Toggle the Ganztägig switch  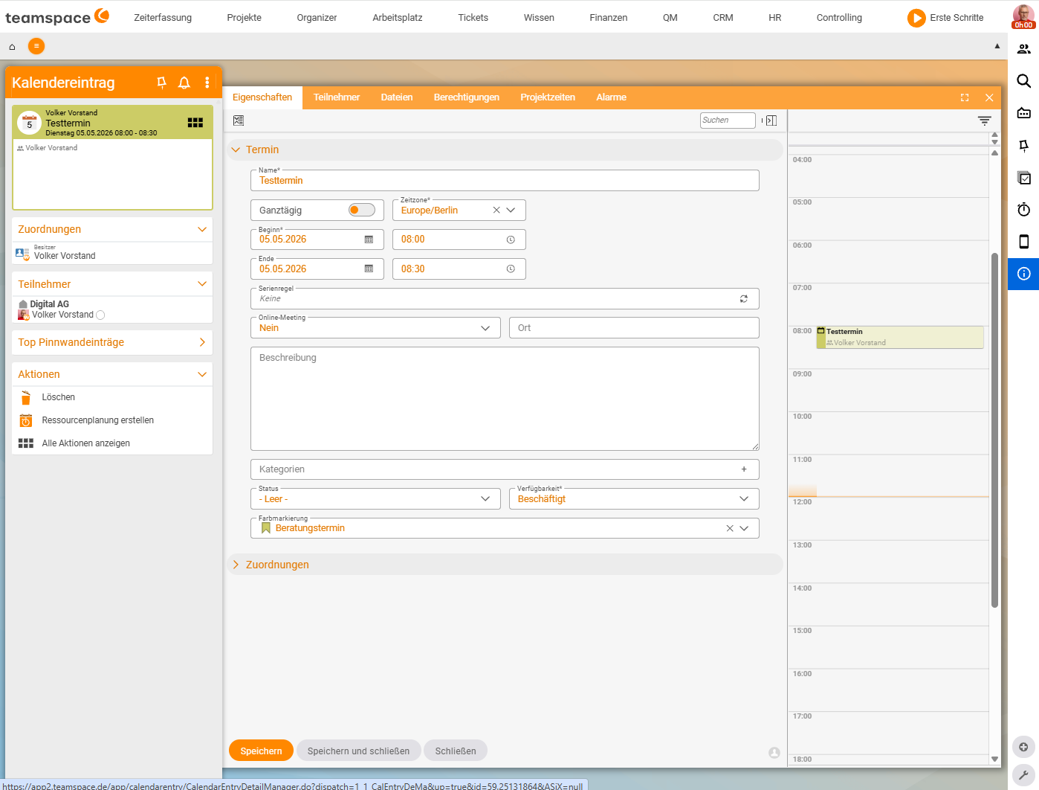tap(362, 211)
